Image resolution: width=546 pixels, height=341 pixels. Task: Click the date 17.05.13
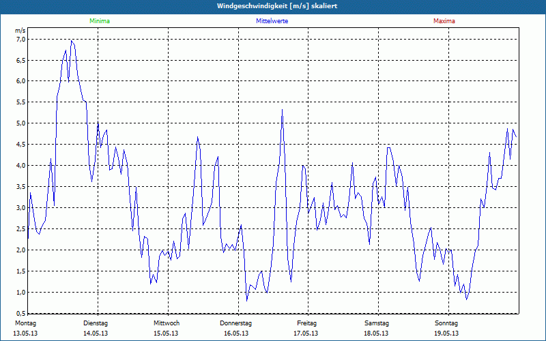(x=306, y=333)
